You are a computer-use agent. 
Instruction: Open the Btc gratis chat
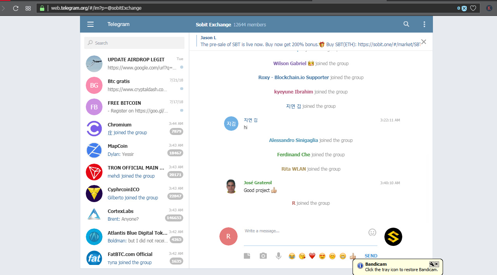(134, 85)
